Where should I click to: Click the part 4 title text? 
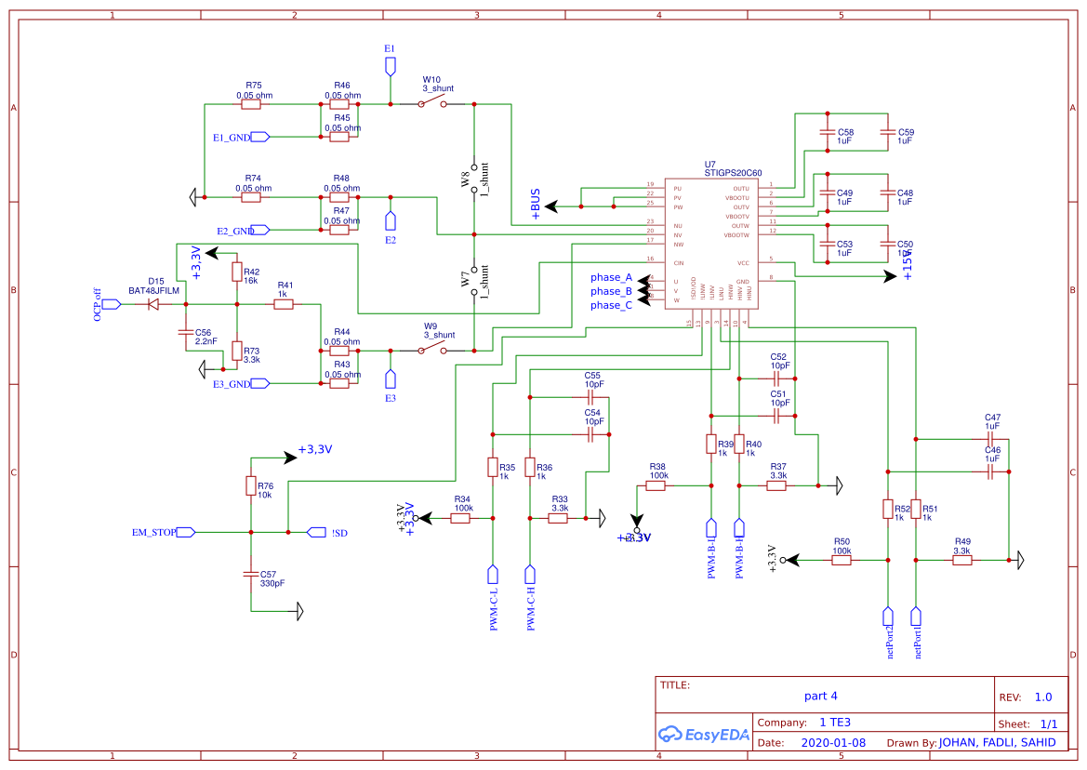[822, 696]
